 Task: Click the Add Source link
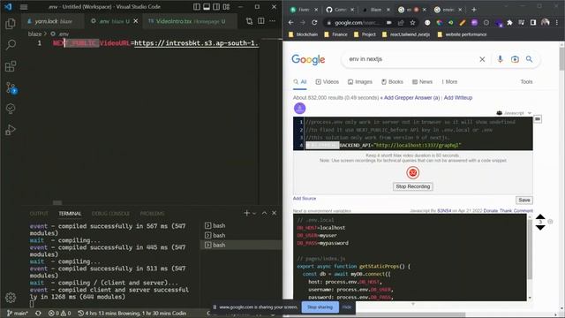[x=304, y=198]
